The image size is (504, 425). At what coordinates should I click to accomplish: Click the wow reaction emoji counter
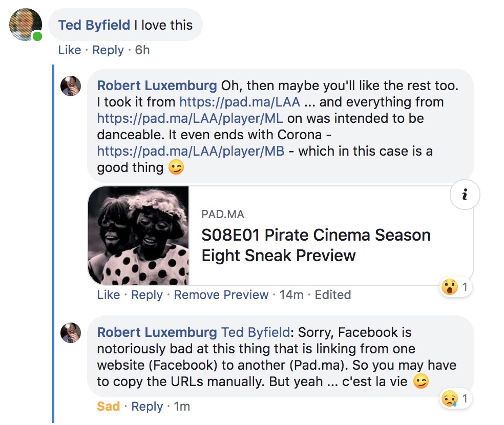pyautogui.click(x=455, y=287)
